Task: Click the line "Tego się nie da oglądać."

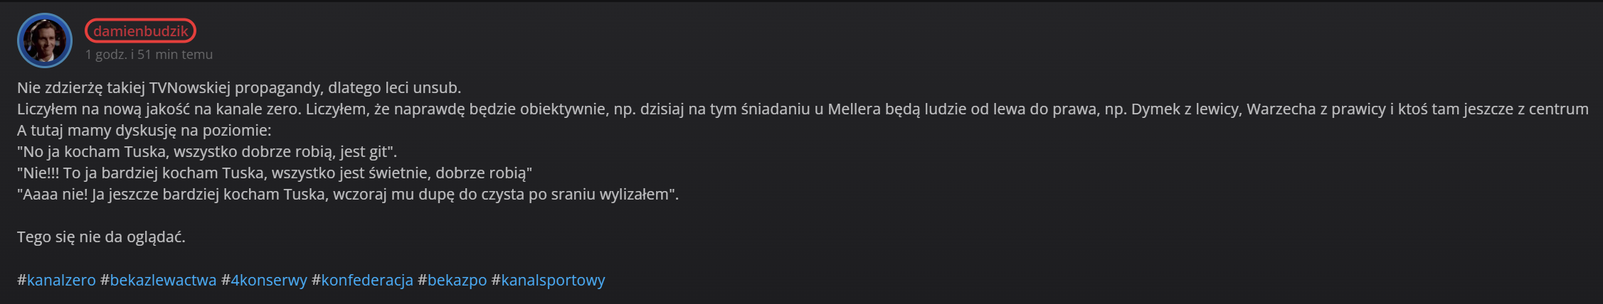Action: pos(101,237)
